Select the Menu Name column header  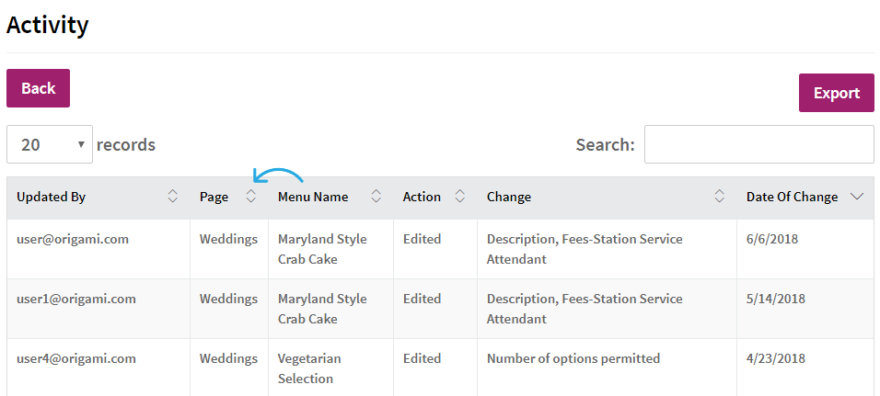pyautogui.click(x=313, y=197)
